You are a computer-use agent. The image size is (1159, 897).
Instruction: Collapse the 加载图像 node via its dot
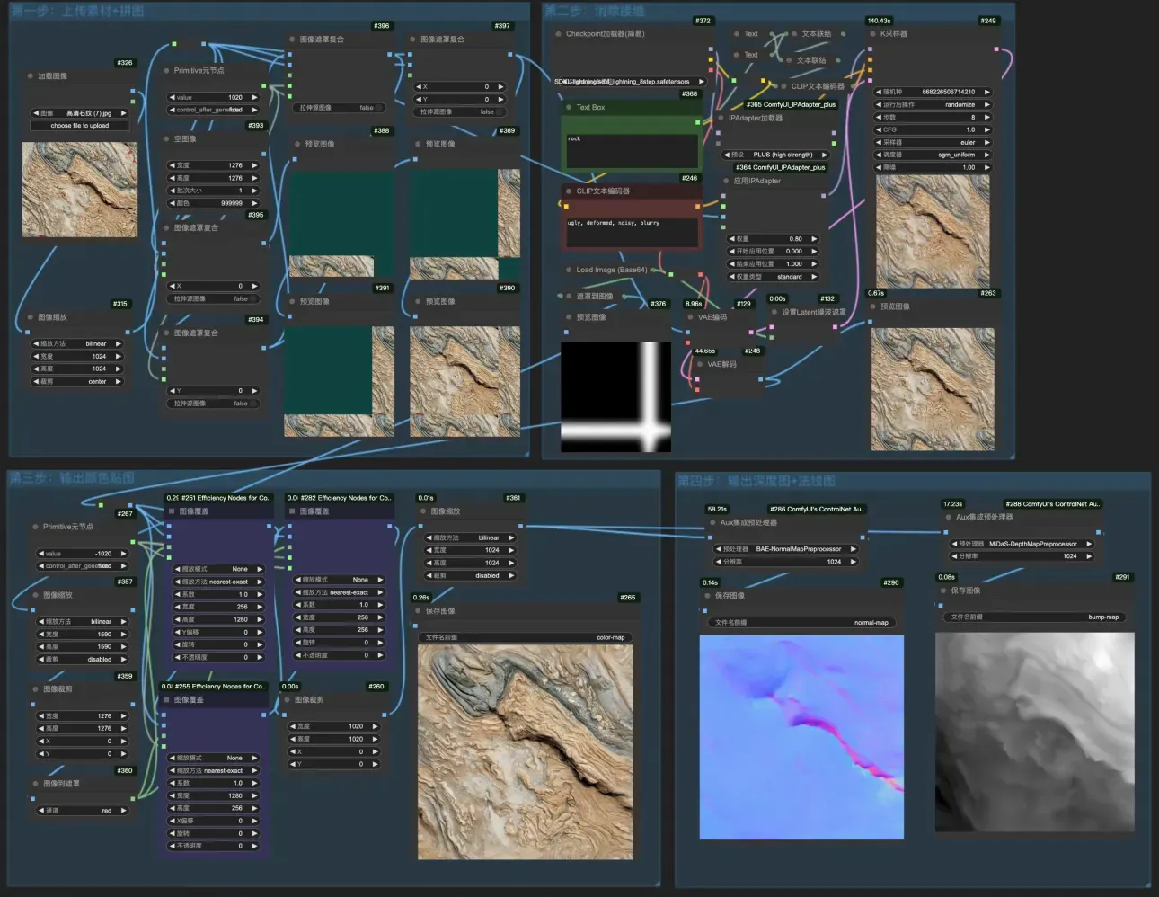click(30, 76)
